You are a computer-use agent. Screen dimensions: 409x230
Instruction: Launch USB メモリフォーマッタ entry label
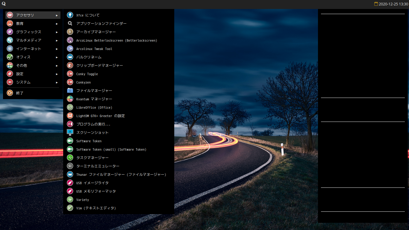[96, 191]
